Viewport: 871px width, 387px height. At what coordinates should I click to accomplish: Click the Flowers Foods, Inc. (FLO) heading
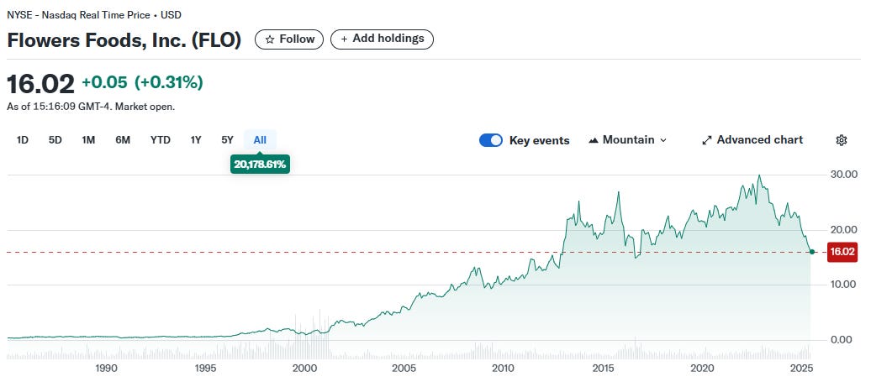click(124, 40)
